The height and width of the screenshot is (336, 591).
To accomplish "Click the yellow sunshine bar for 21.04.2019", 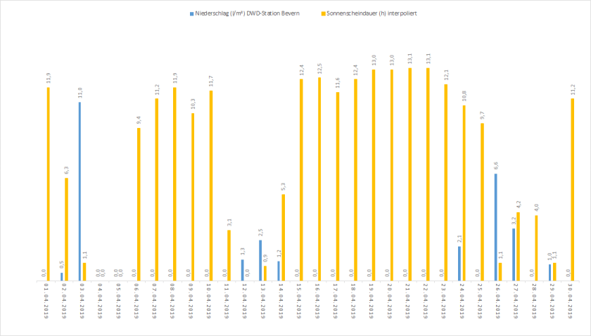I will [x=409, y=174].
